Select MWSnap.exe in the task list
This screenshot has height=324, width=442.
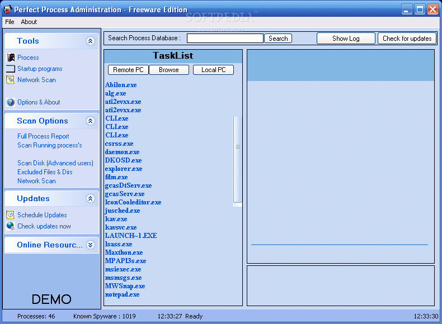point(125,286)
